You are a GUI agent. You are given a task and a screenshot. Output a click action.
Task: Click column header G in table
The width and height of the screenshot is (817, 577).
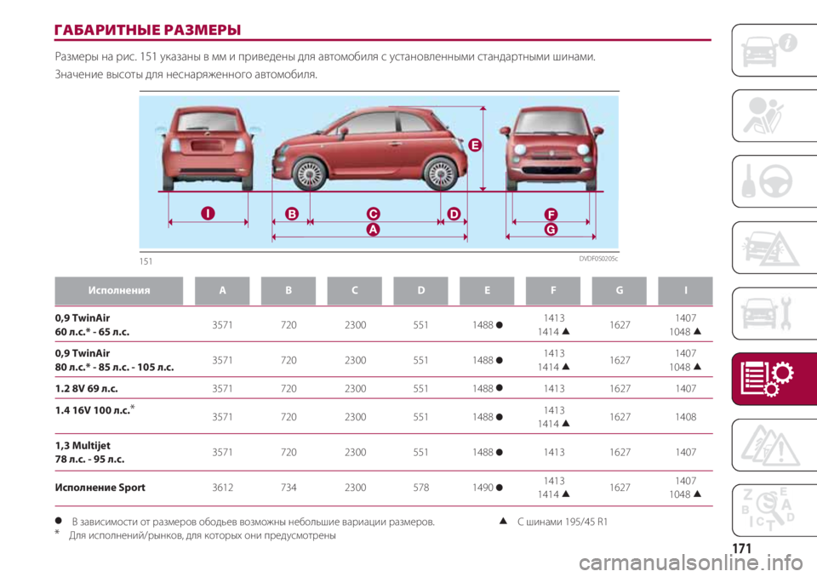tap(619, 290)
